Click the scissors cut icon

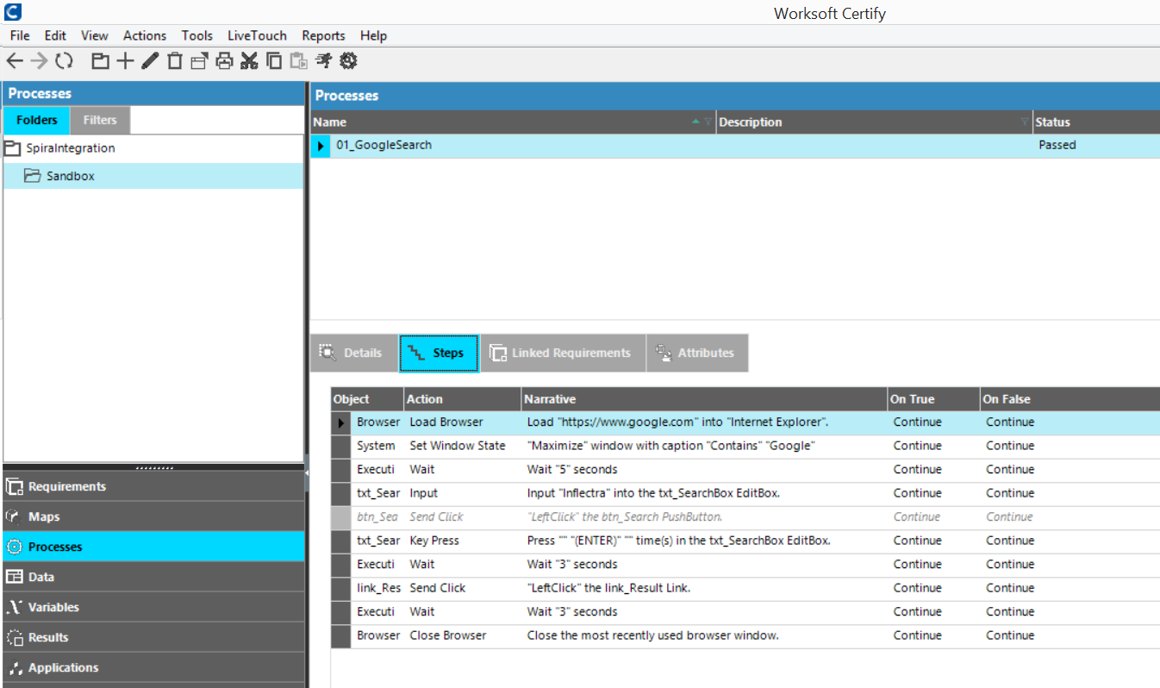pos(249,60)
